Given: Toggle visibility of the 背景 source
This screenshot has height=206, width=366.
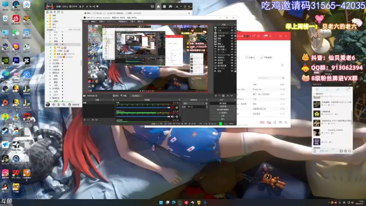Looking at the screenshot, I should coord(232,71).
